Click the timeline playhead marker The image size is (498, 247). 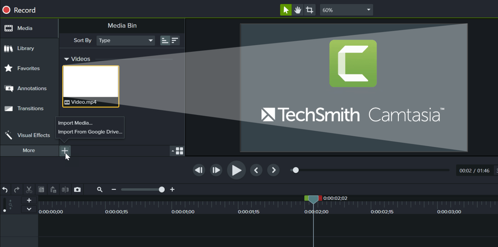[x=313, y=200]
